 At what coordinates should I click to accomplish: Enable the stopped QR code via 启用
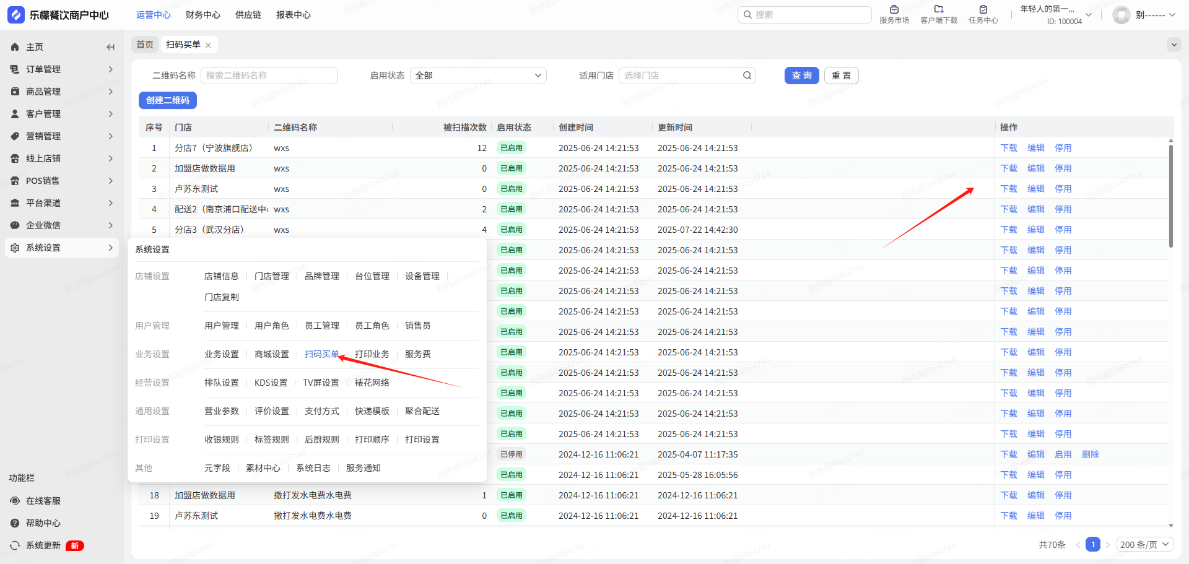[1063, 454]
